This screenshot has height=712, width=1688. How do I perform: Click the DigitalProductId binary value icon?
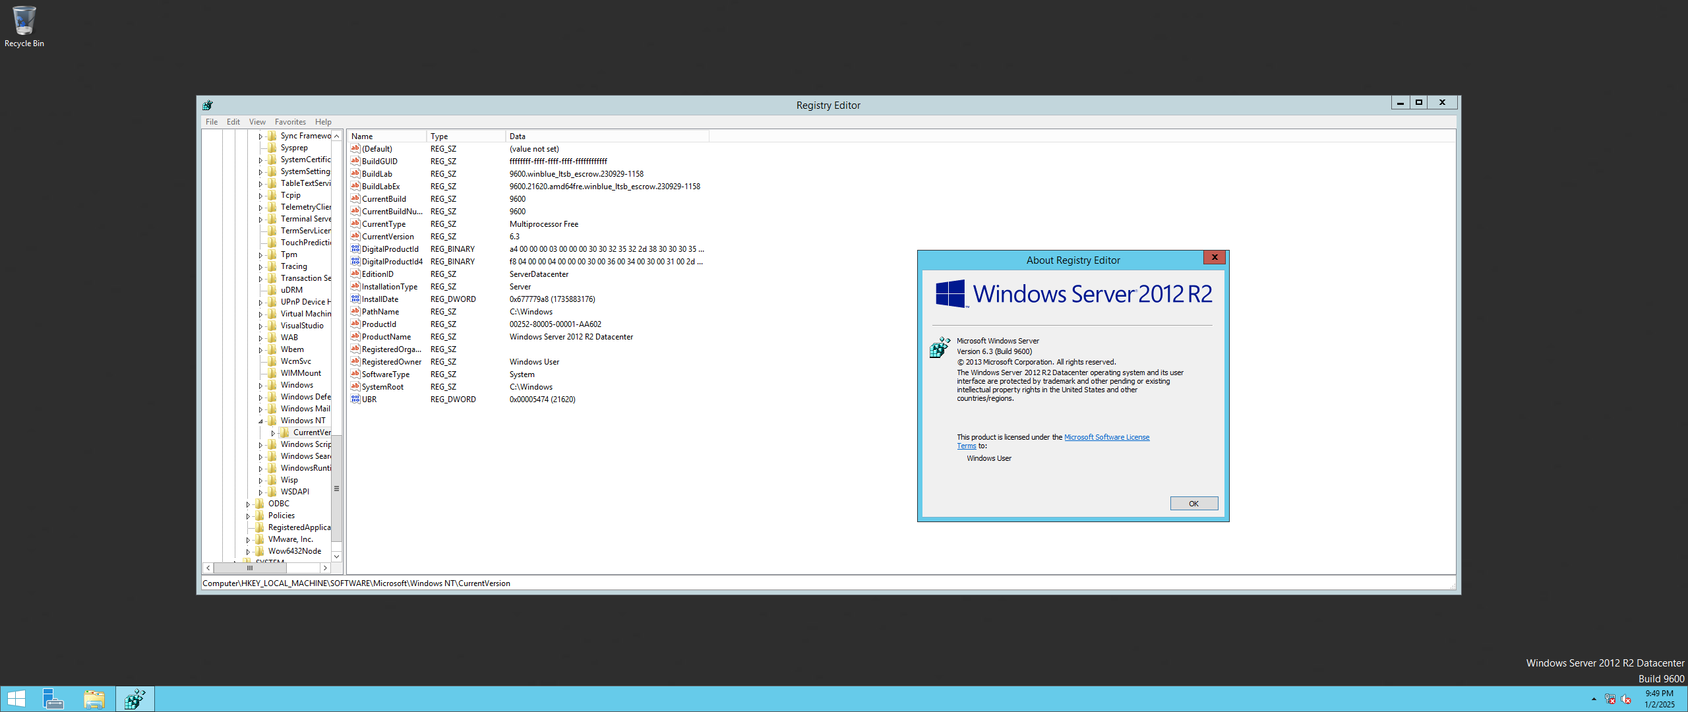pos(355,249)
